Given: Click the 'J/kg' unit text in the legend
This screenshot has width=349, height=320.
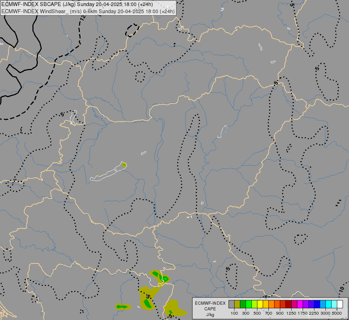Looking at the screenshot, I should [210, 315].
